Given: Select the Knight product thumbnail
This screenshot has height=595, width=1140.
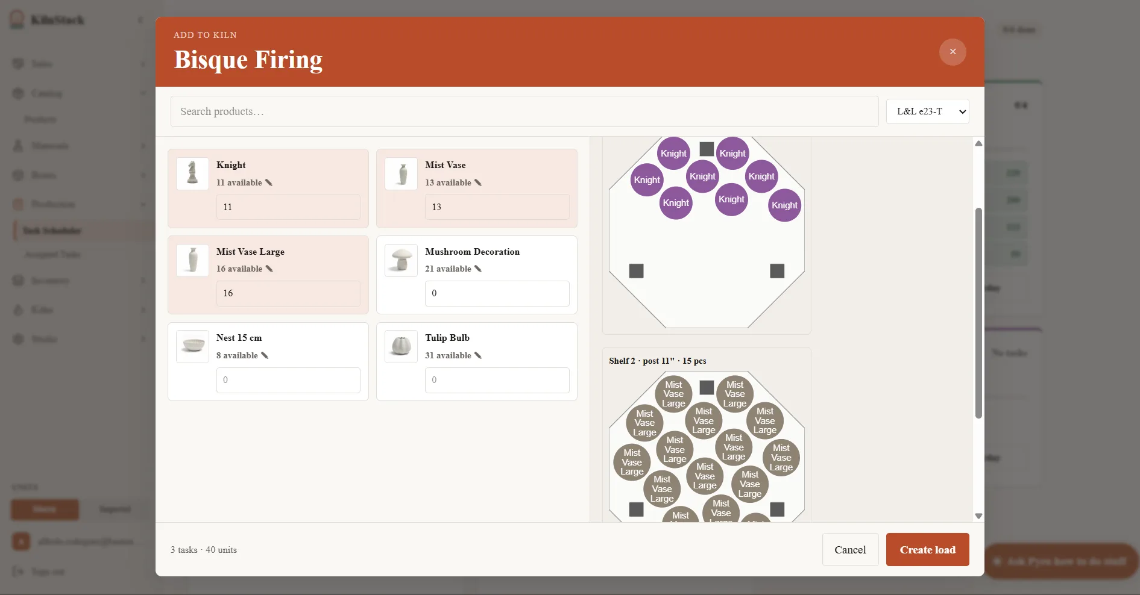Looking at the screenshot, I should click(192, 173).
